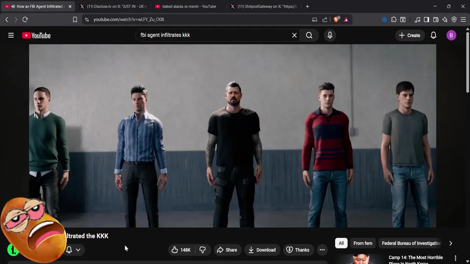Select the All filter chip
470x264 pixels.
coord(341,243)
